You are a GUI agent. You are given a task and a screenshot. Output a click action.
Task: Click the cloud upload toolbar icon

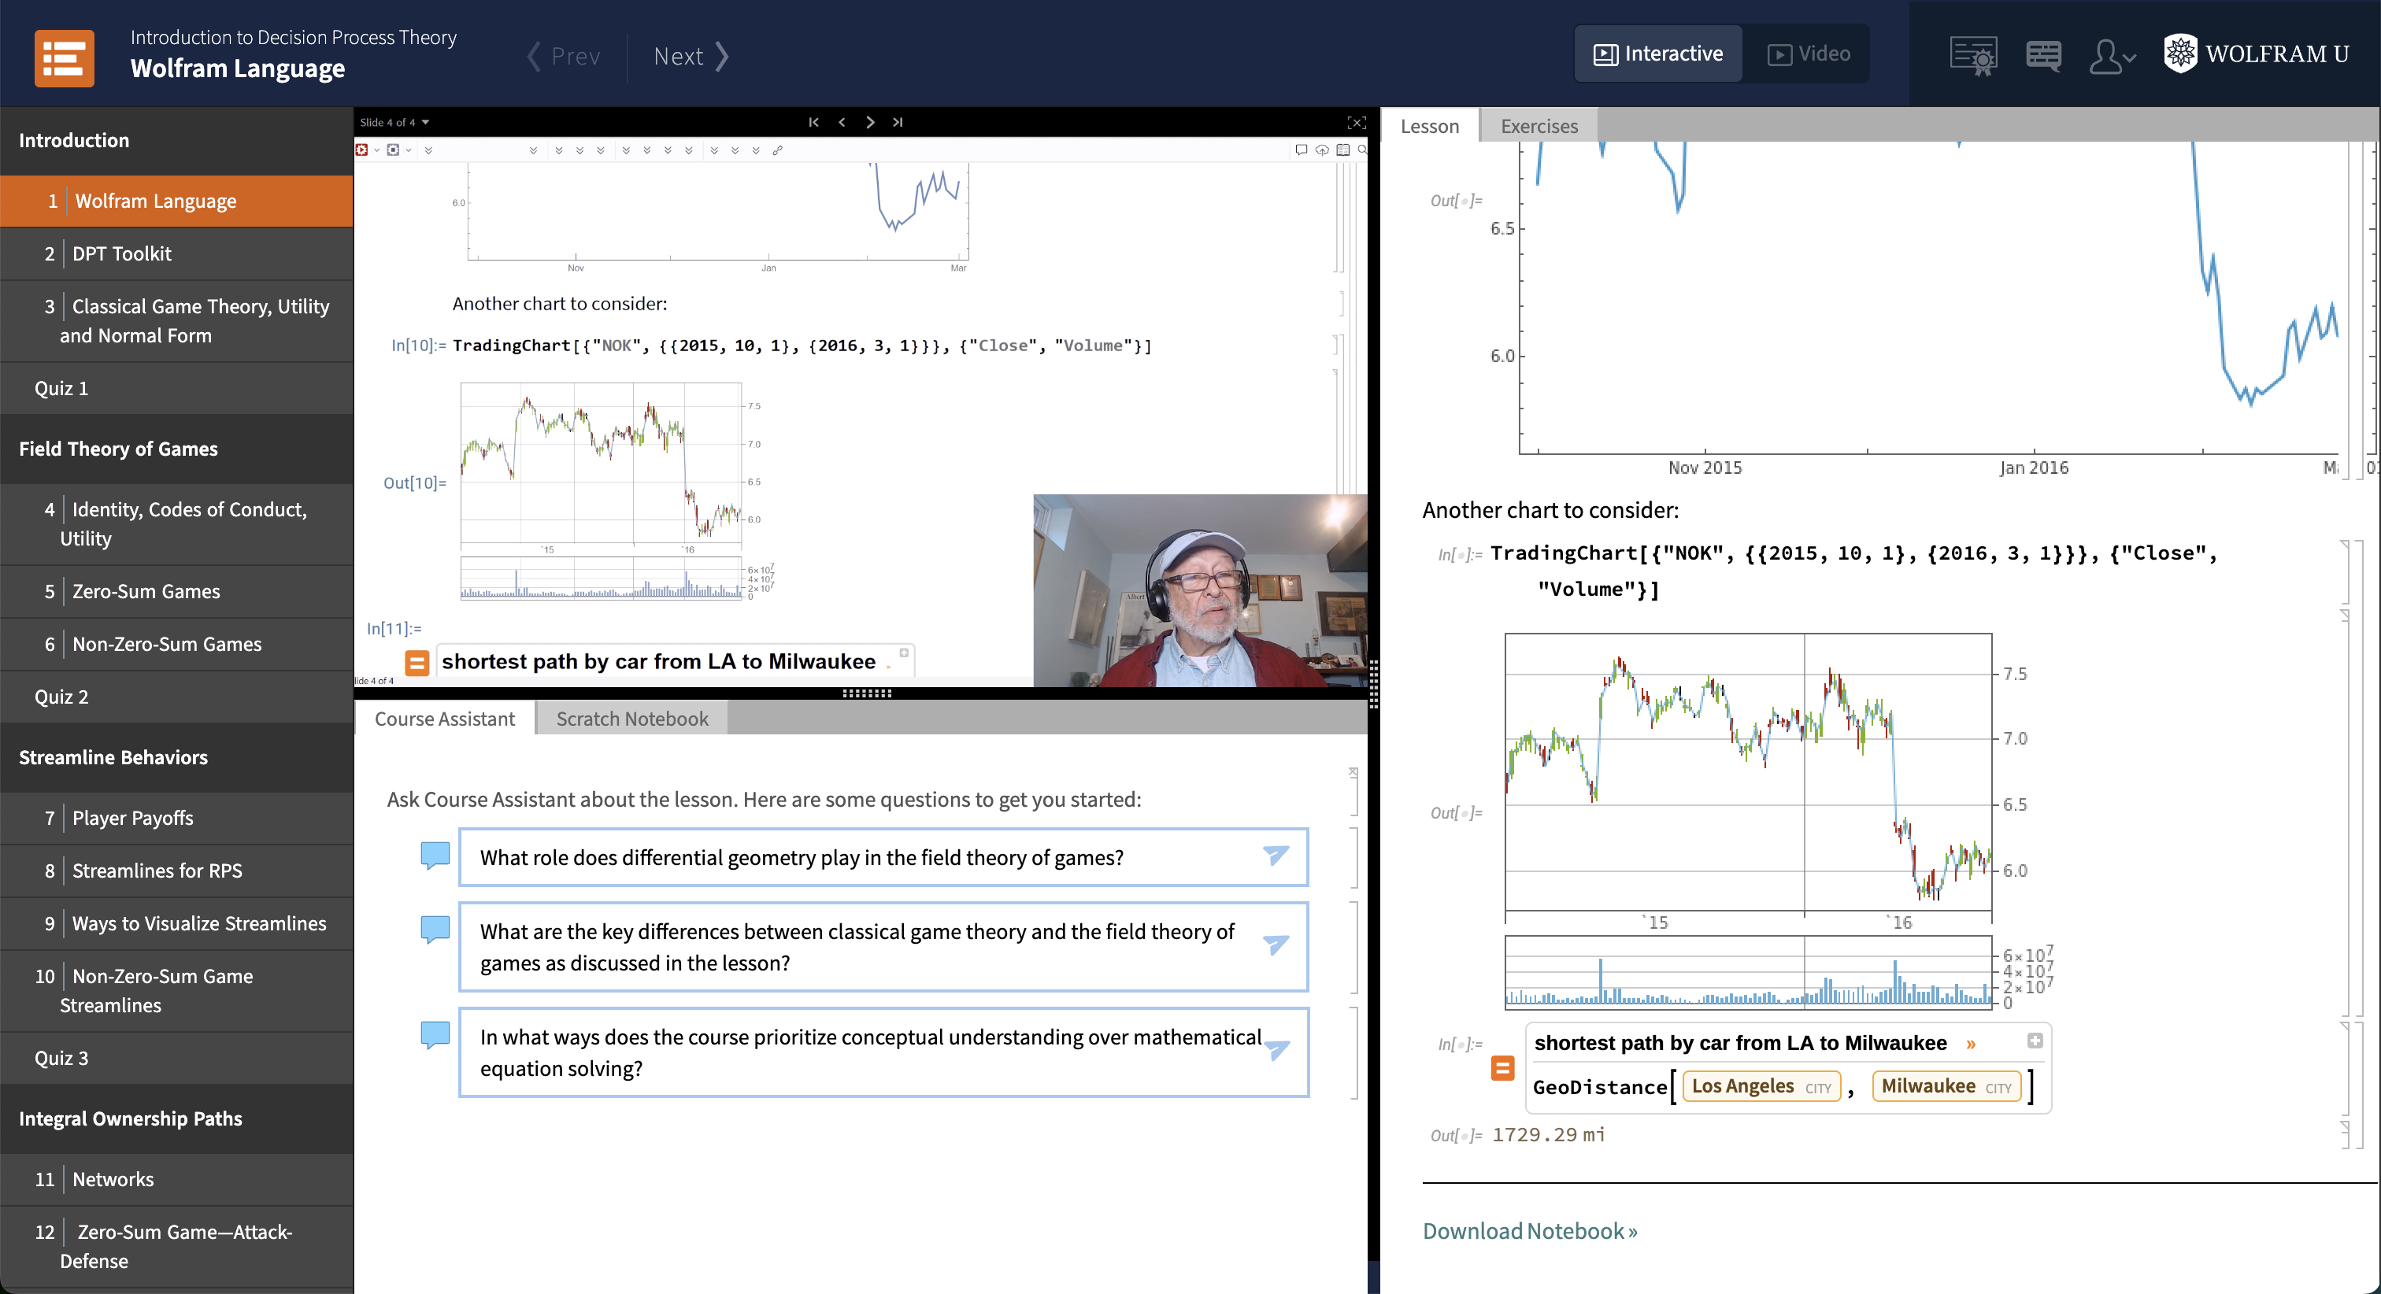(x=1323, y=150)
